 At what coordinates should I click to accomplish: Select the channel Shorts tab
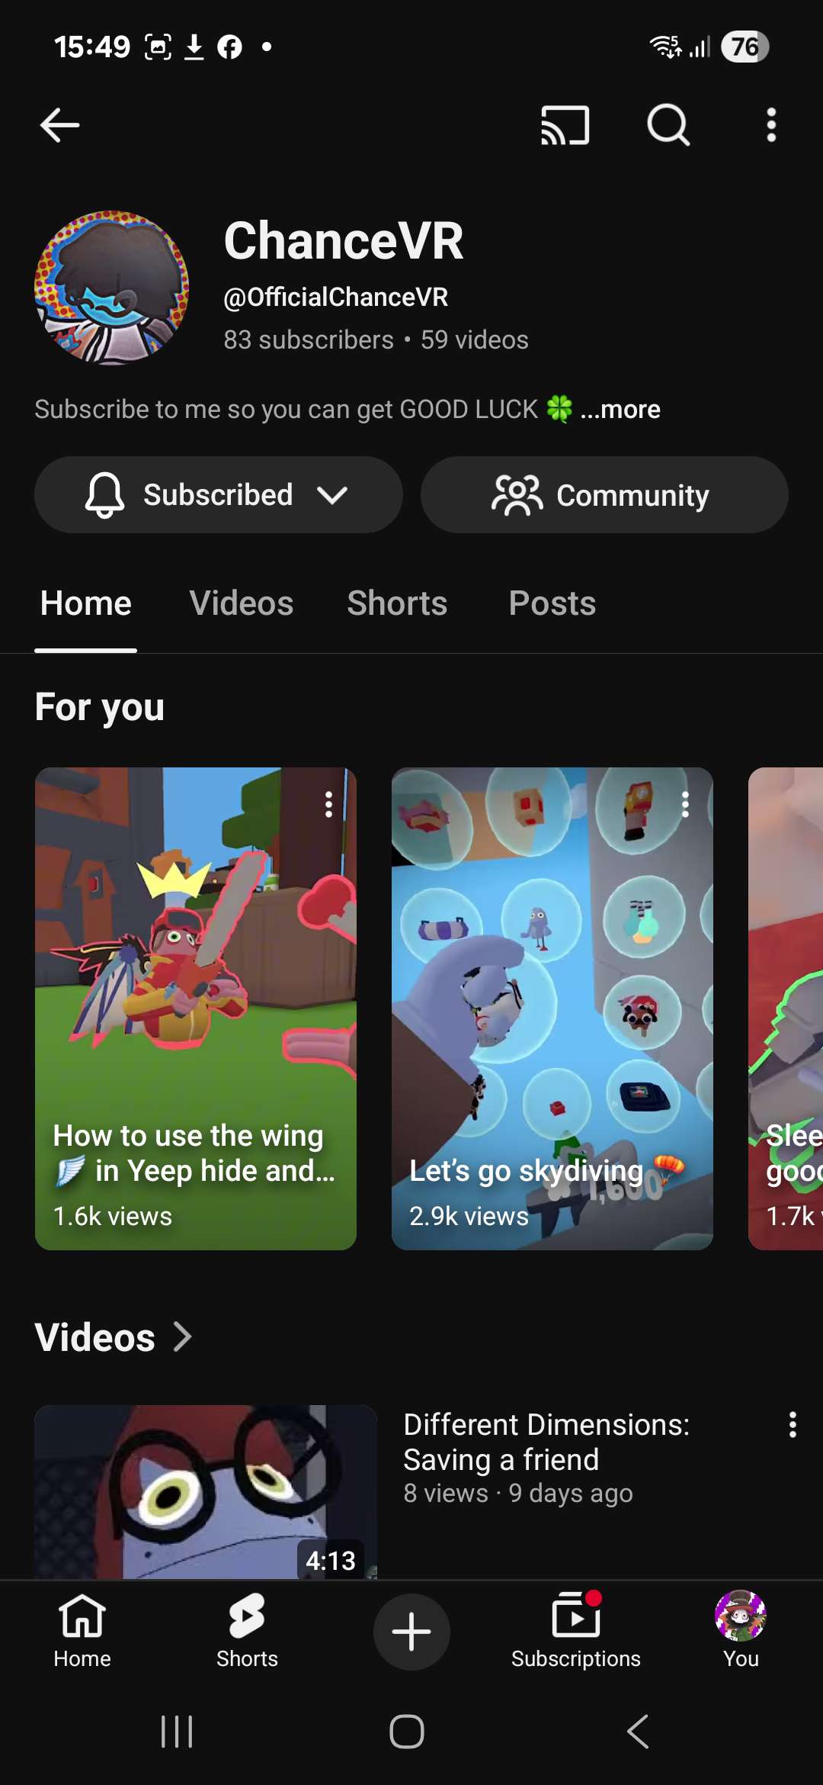pyautogui.click(x=397, y=603)
